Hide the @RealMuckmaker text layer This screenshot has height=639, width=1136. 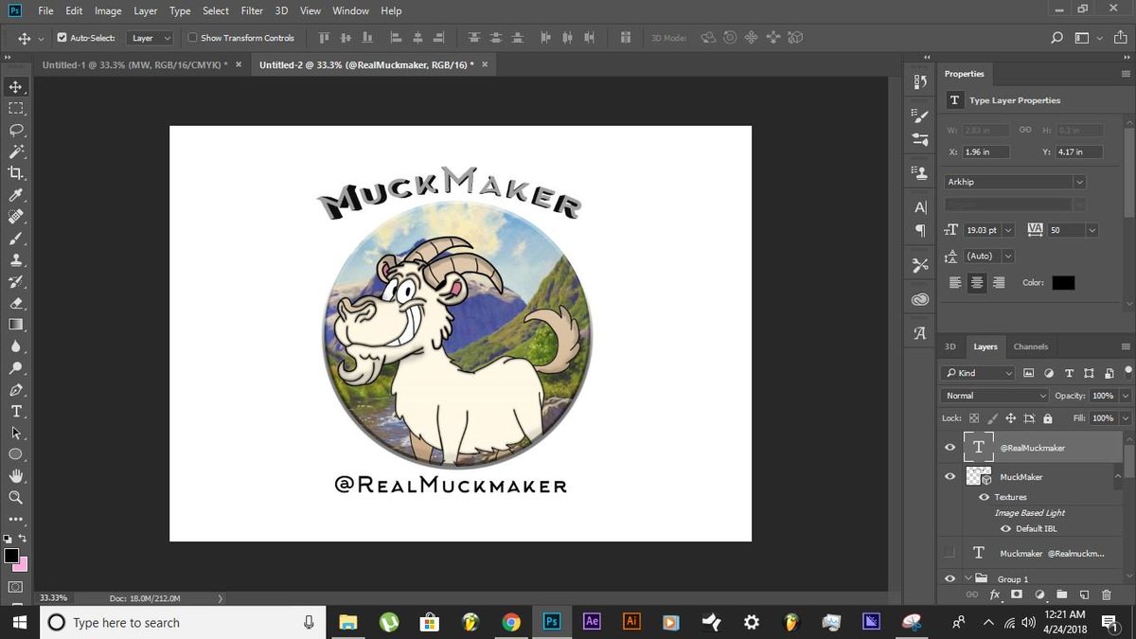[950, 448]
